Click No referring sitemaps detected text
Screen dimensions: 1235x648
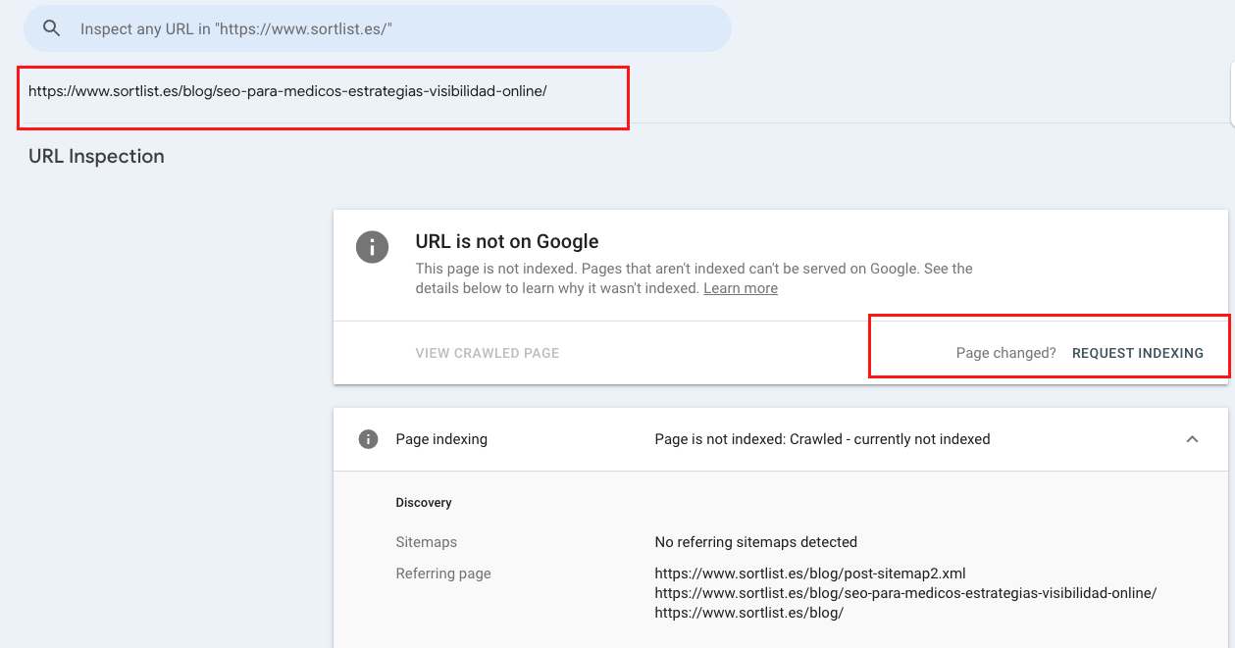click(x=756, y=542)
